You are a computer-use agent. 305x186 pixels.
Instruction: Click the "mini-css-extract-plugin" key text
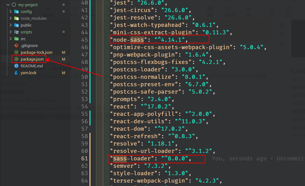coord(152,32)
